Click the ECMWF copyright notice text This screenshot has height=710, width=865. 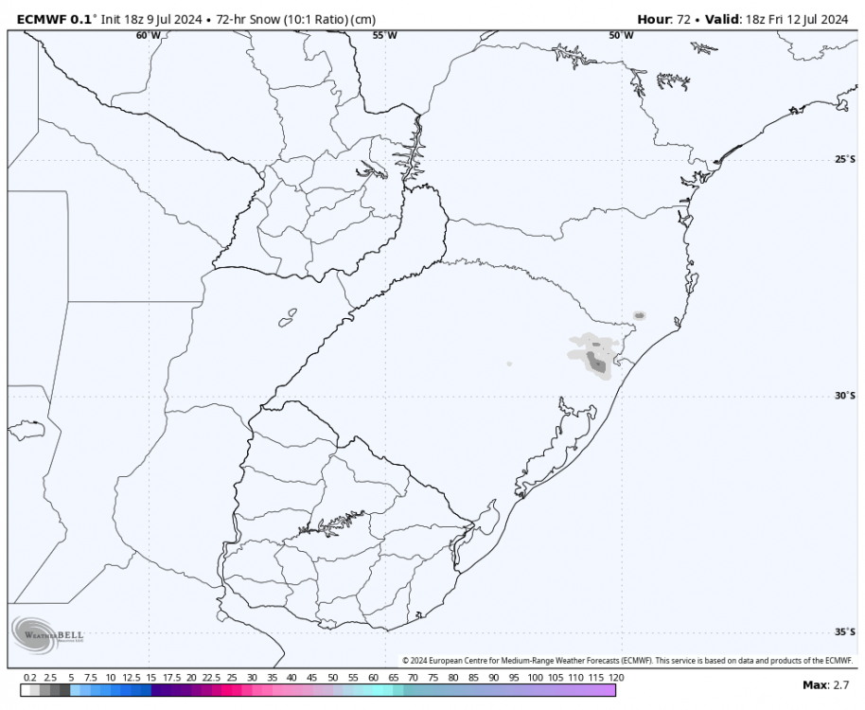coord(627,661)
